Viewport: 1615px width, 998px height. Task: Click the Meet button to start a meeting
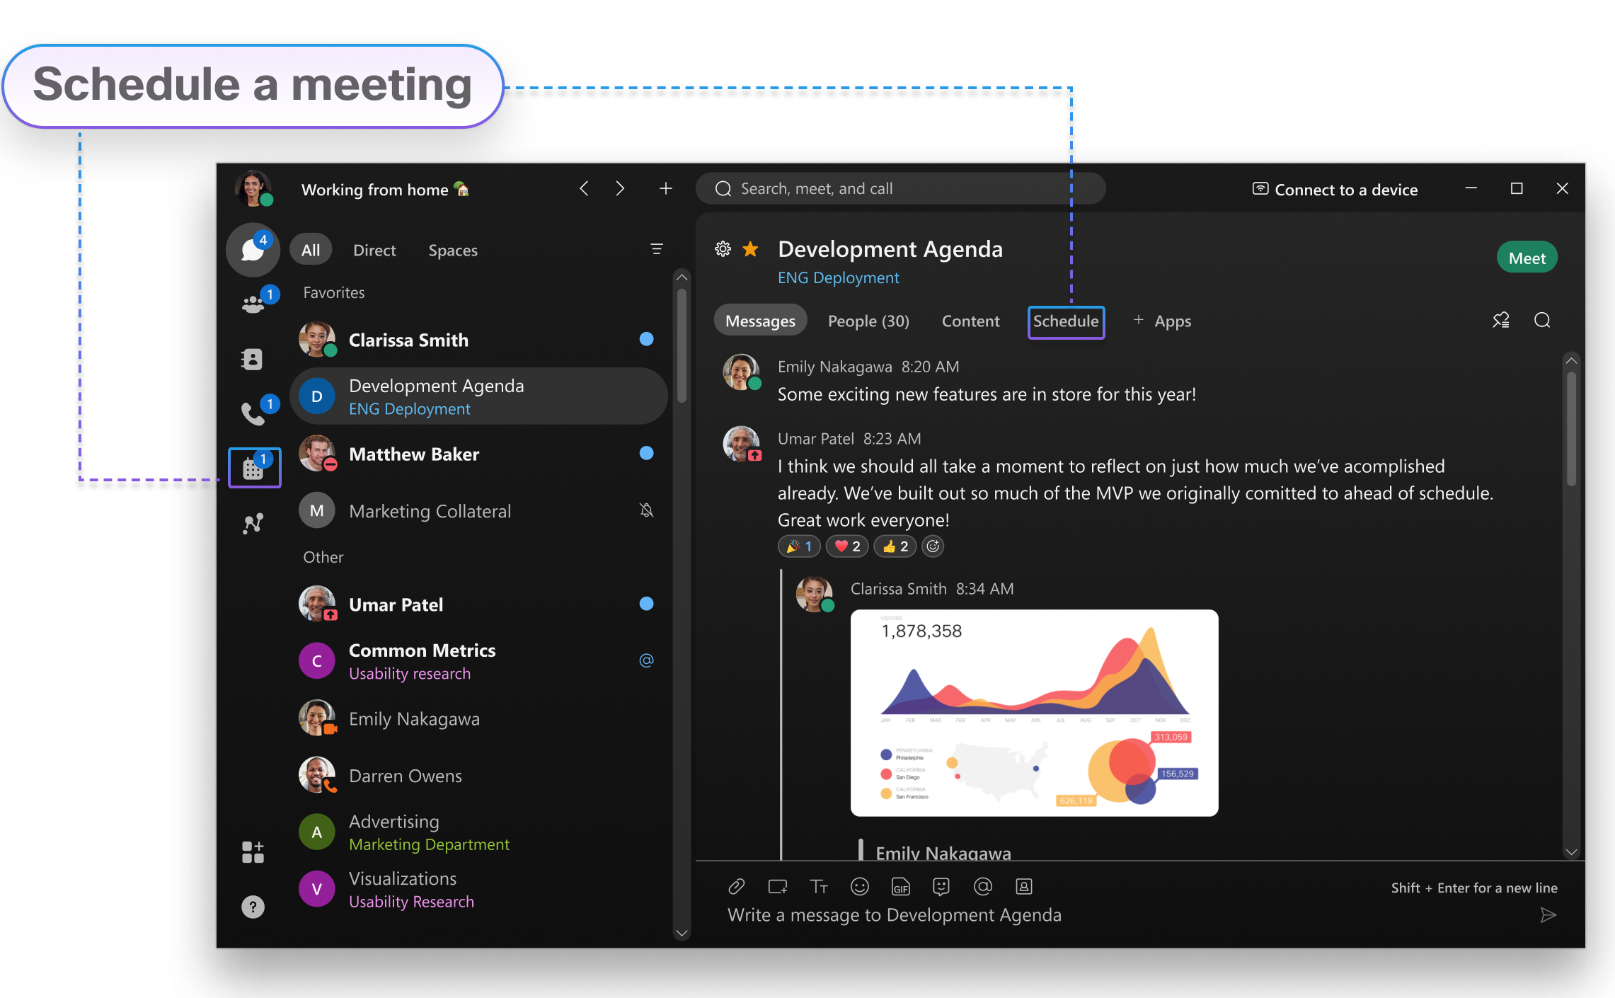coord(1525,258)
